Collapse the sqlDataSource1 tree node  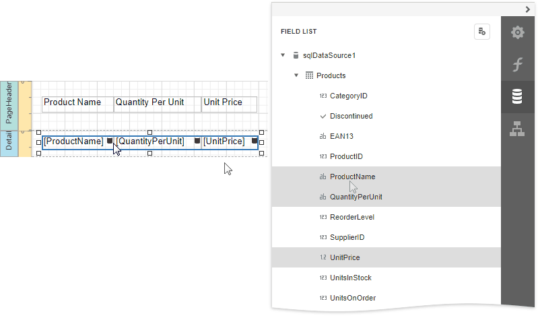point(283,55)
